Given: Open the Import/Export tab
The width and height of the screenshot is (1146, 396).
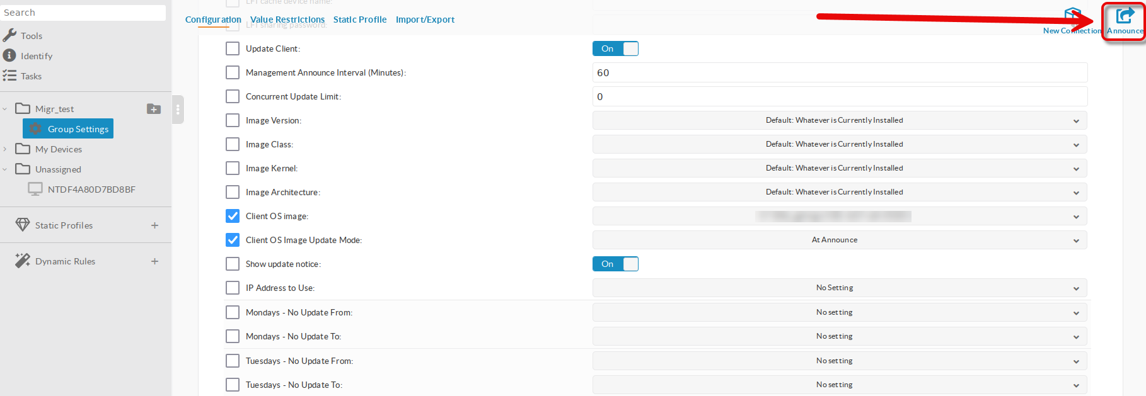Looking at the screenshot, I should click(x=425, y=20).
